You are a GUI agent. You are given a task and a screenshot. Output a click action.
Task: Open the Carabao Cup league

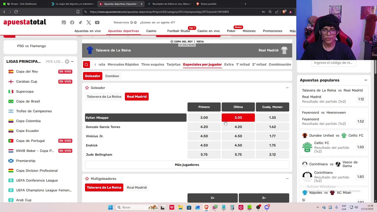click(x=27, y=82)
